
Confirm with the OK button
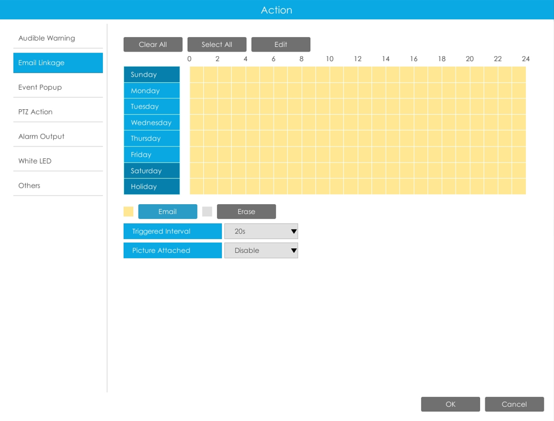(x=450, y=404)
